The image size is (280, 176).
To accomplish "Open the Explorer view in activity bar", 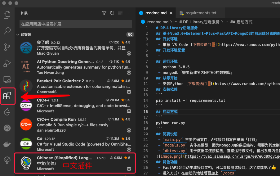I will point(7,15).
